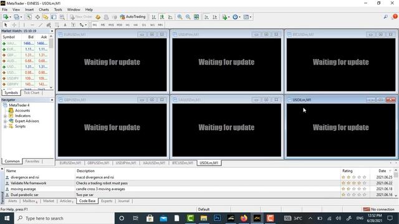Screen dimensions: 399x224
Task: Open the periods clock icon
Action: [x=235, y=17]
